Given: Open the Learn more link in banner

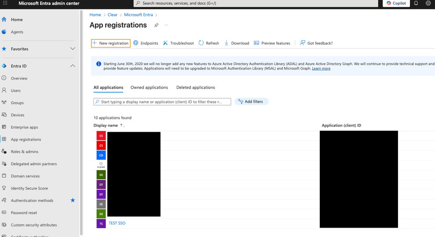Looking at the screenshot, I should (x=321, y=68).
